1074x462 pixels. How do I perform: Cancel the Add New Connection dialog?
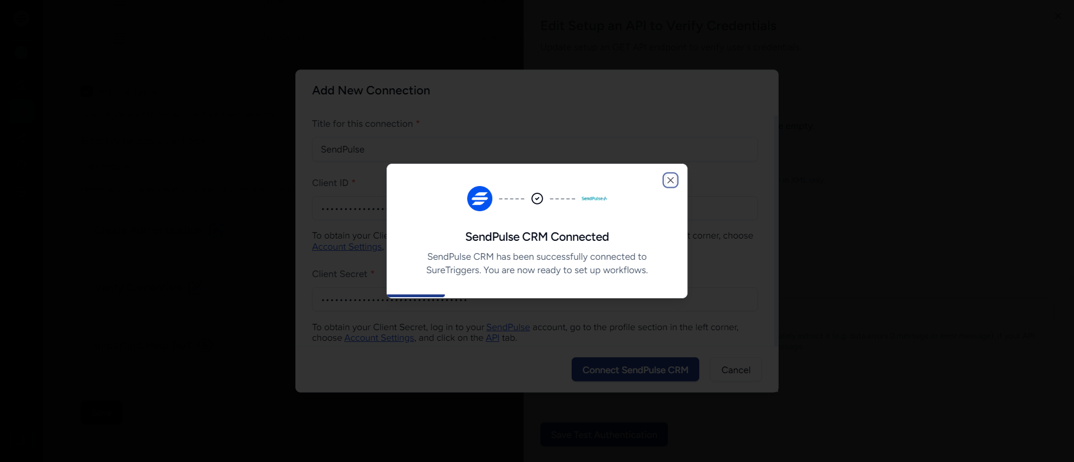[x=736, y=370]
